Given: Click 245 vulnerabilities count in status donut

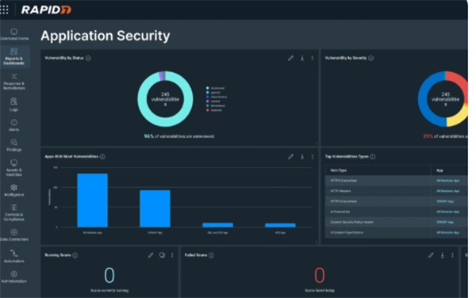Looking at the screenshot, I should 165,99.
